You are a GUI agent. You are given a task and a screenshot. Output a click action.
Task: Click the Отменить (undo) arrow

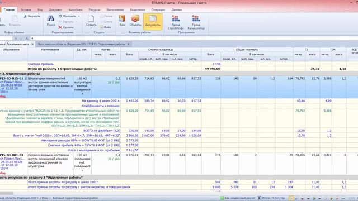67,16
